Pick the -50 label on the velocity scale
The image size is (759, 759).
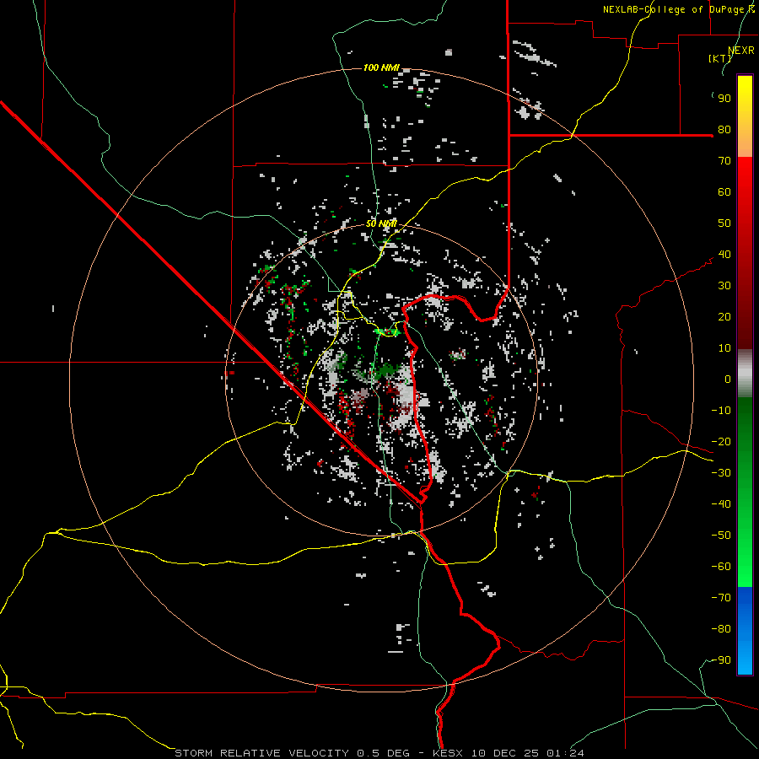tap(721, 536)
